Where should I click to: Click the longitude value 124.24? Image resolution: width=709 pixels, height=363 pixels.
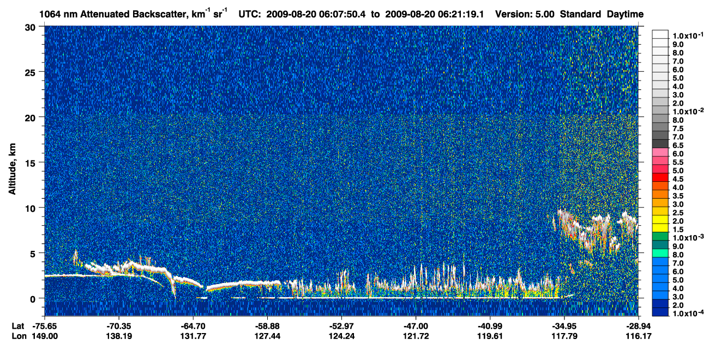click(341, 336)
